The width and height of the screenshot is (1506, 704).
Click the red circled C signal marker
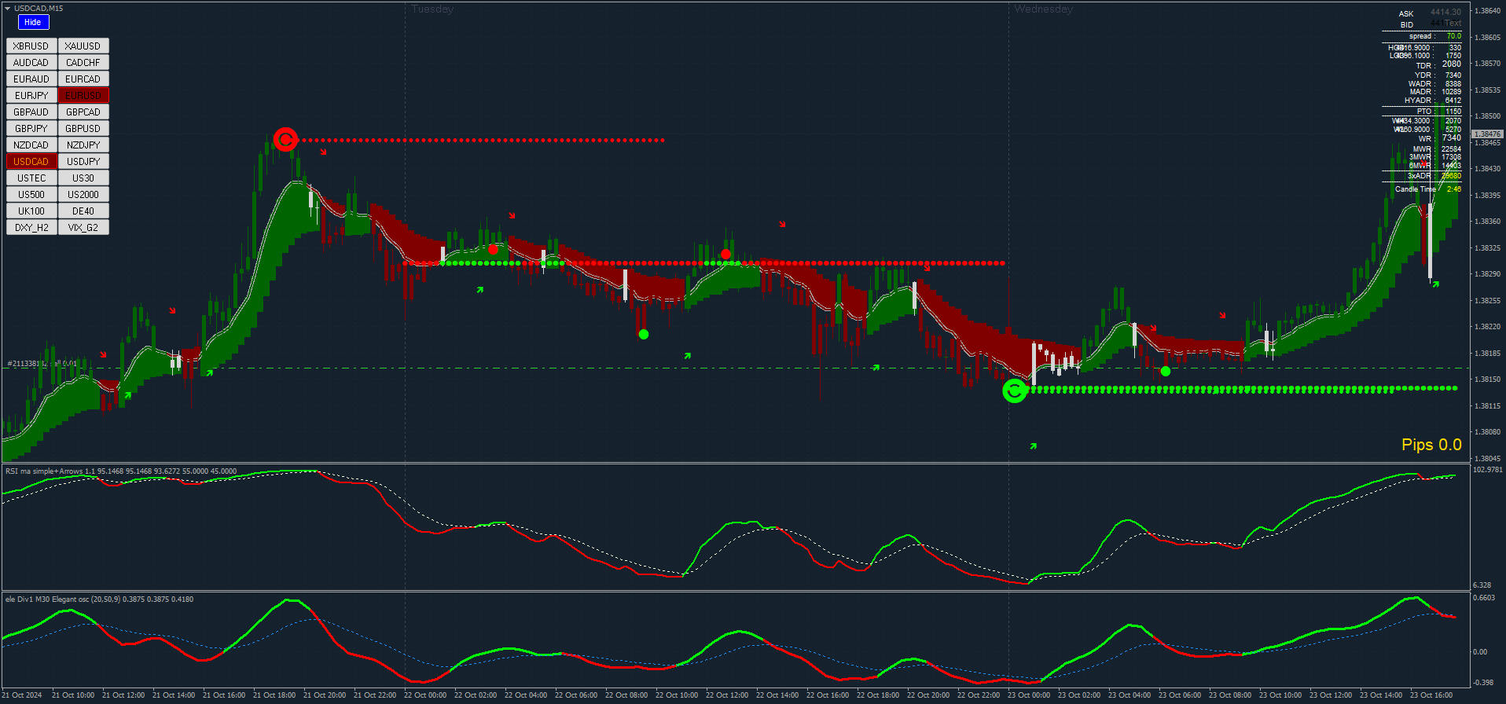285,140
